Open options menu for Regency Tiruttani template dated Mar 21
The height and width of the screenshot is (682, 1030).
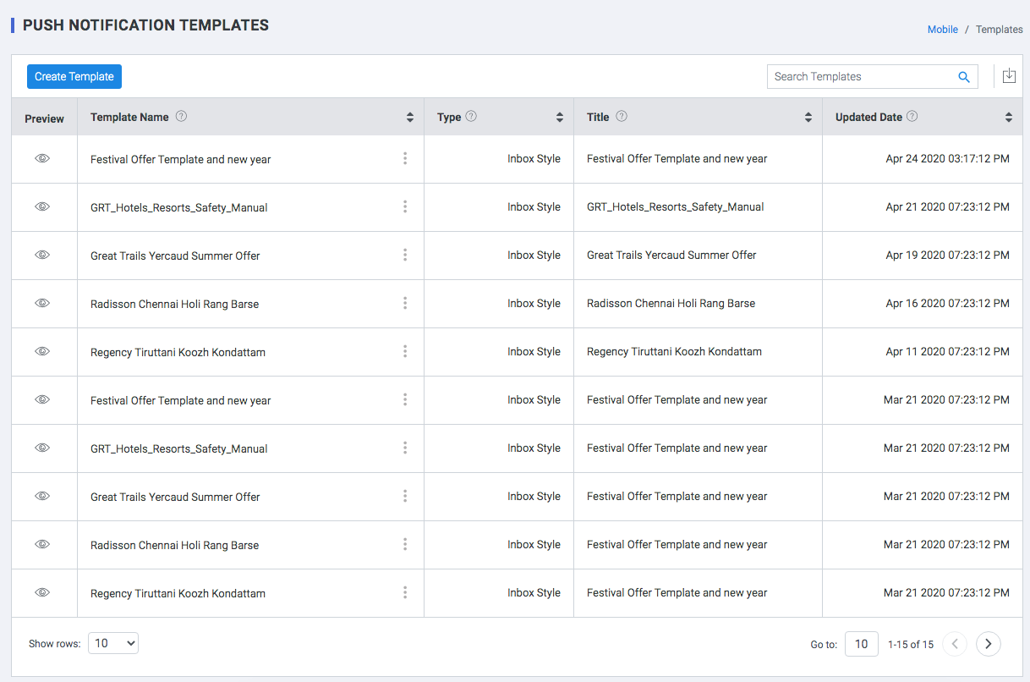coord(405,592)
